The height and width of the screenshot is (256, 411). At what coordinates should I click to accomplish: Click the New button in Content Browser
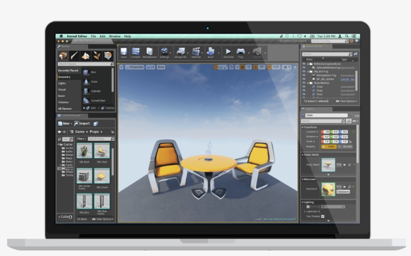click(65, 123)
